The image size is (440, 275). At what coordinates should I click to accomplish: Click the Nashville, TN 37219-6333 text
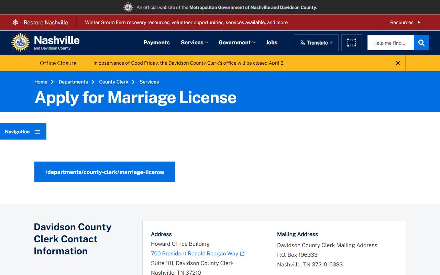point(310,264)
